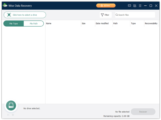The height and width of the screenshot is (120, 161).
Task: Click the 'Wise Data Recovery' title text
Action: coord(20,6)
